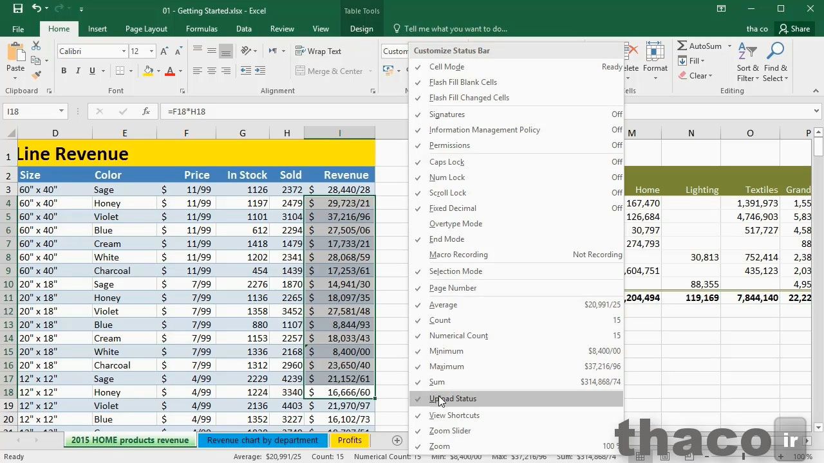Apply the yellow fill color
The width and height of the screenshot is (824, 463).
coord(149,71)
